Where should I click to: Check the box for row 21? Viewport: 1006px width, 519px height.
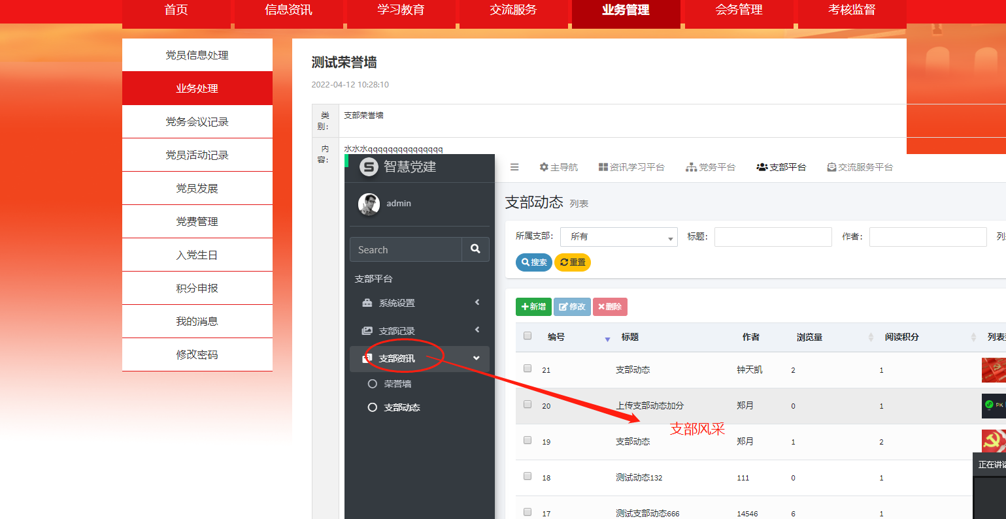point(528,369)
